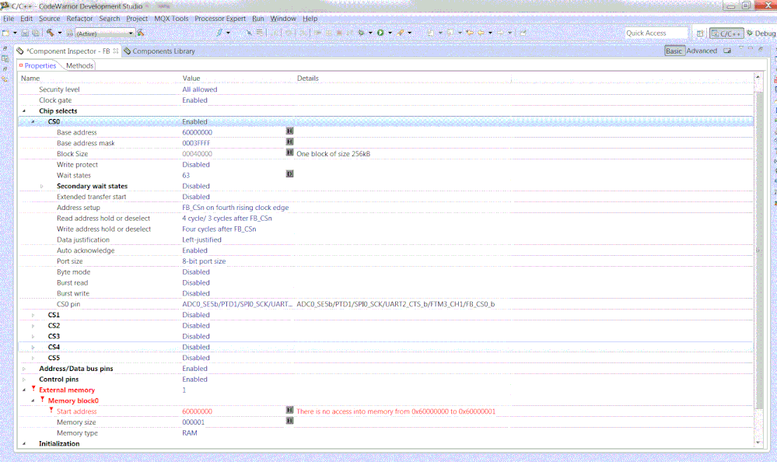The image size is (777, 462).
Task: Switch inspector to Advanced view
Action: pos(702,51)
